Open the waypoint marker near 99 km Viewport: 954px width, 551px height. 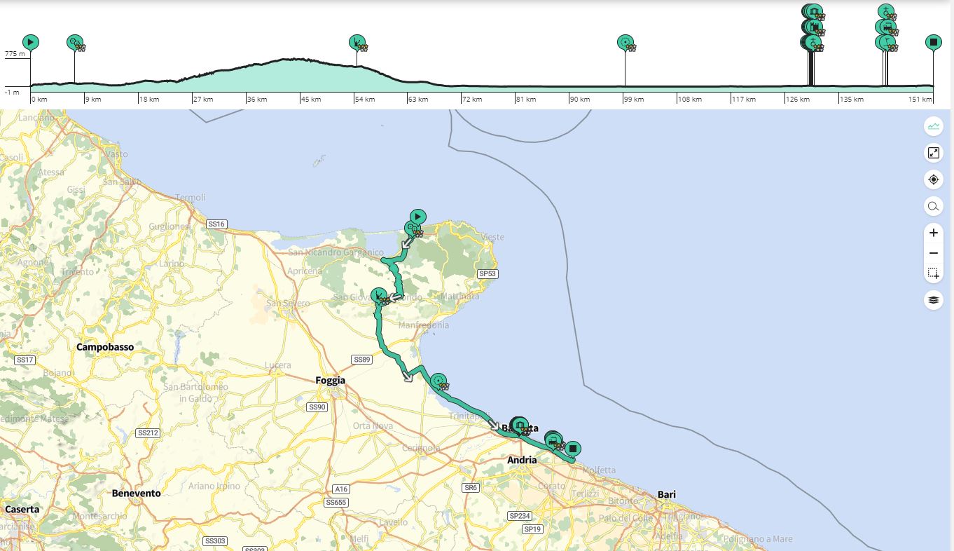click(625, 42)
